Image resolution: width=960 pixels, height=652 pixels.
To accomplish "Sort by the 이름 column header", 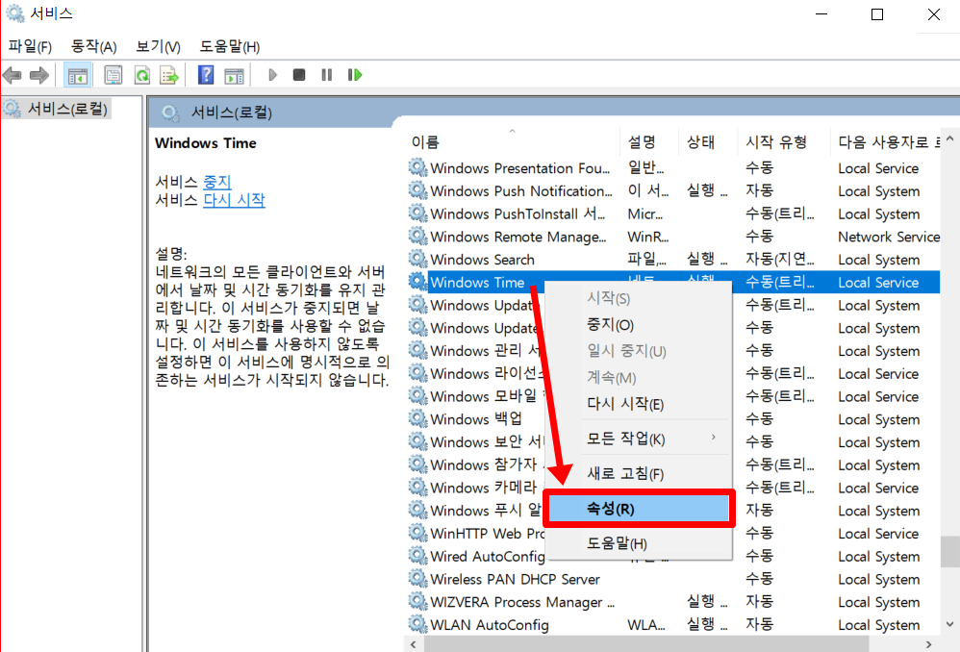I will pyautogui.click(x=512, y=142).
